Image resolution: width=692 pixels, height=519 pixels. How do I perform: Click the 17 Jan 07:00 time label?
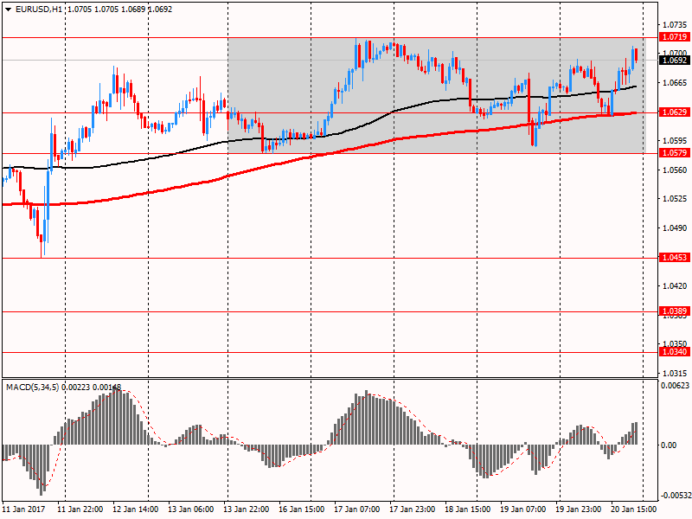coord(357,509)
